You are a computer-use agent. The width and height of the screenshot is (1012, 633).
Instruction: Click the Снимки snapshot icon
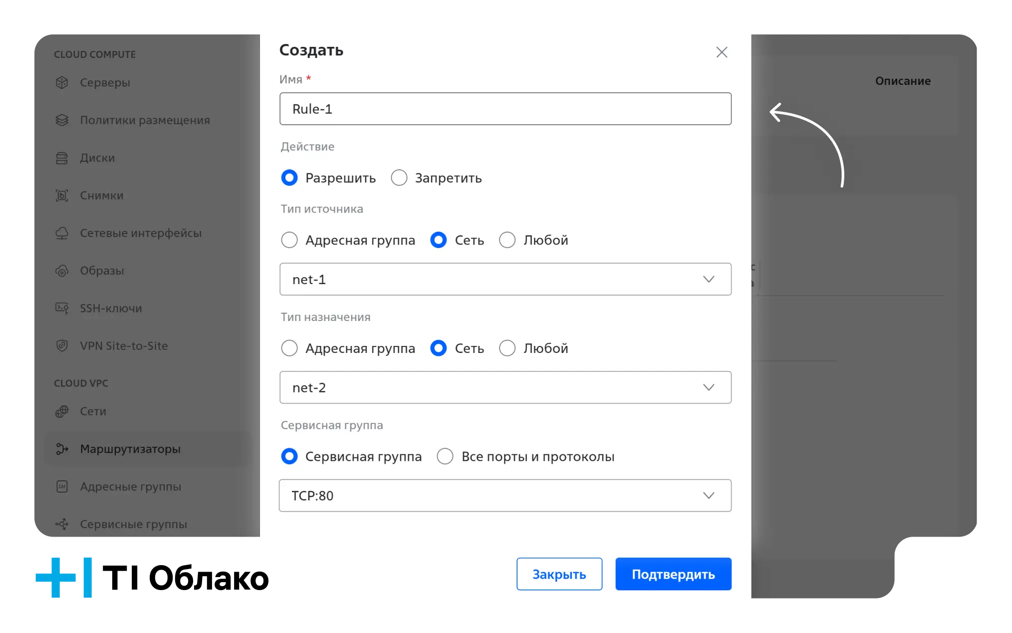62,195
